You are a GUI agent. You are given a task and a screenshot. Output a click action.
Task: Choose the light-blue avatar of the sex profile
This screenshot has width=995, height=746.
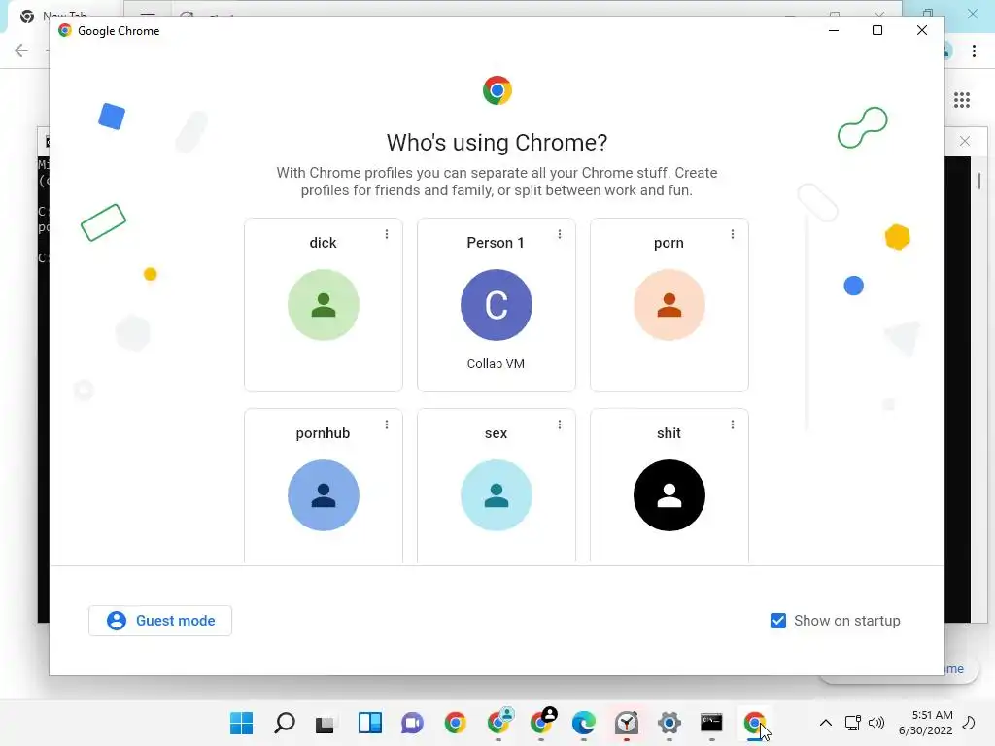click(497, 495)
